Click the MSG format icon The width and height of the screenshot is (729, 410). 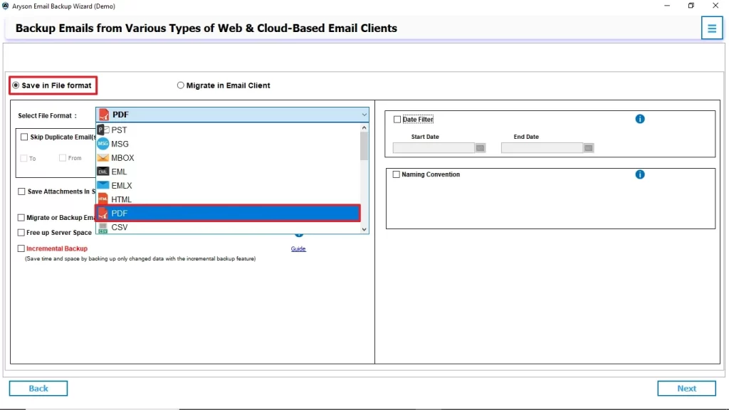[103, 144]
